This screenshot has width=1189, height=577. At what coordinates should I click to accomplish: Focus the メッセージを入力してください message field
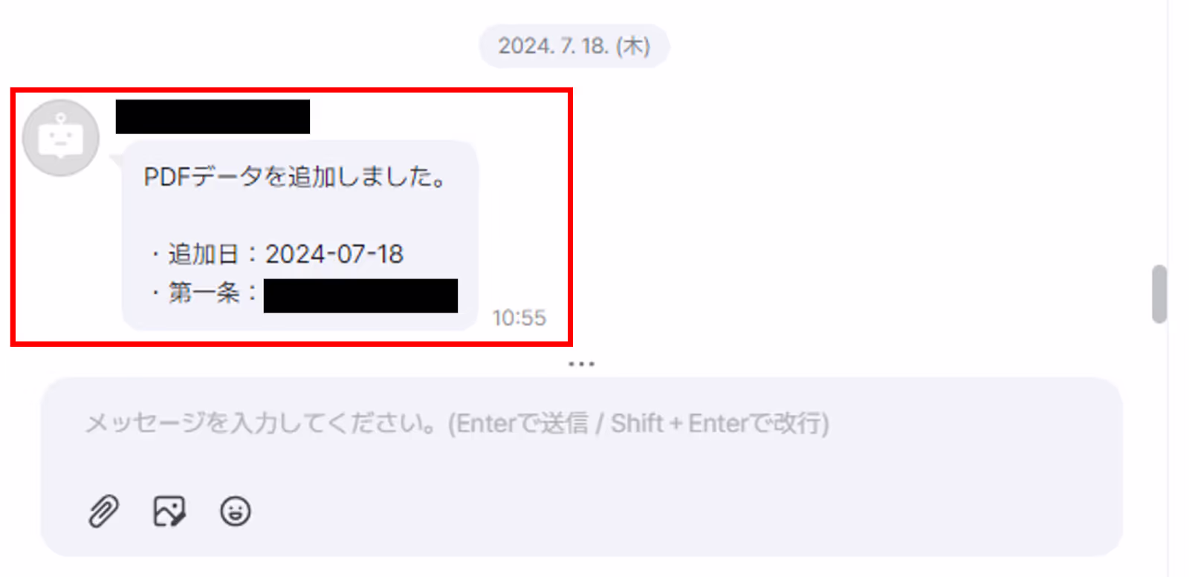(581, 424)
